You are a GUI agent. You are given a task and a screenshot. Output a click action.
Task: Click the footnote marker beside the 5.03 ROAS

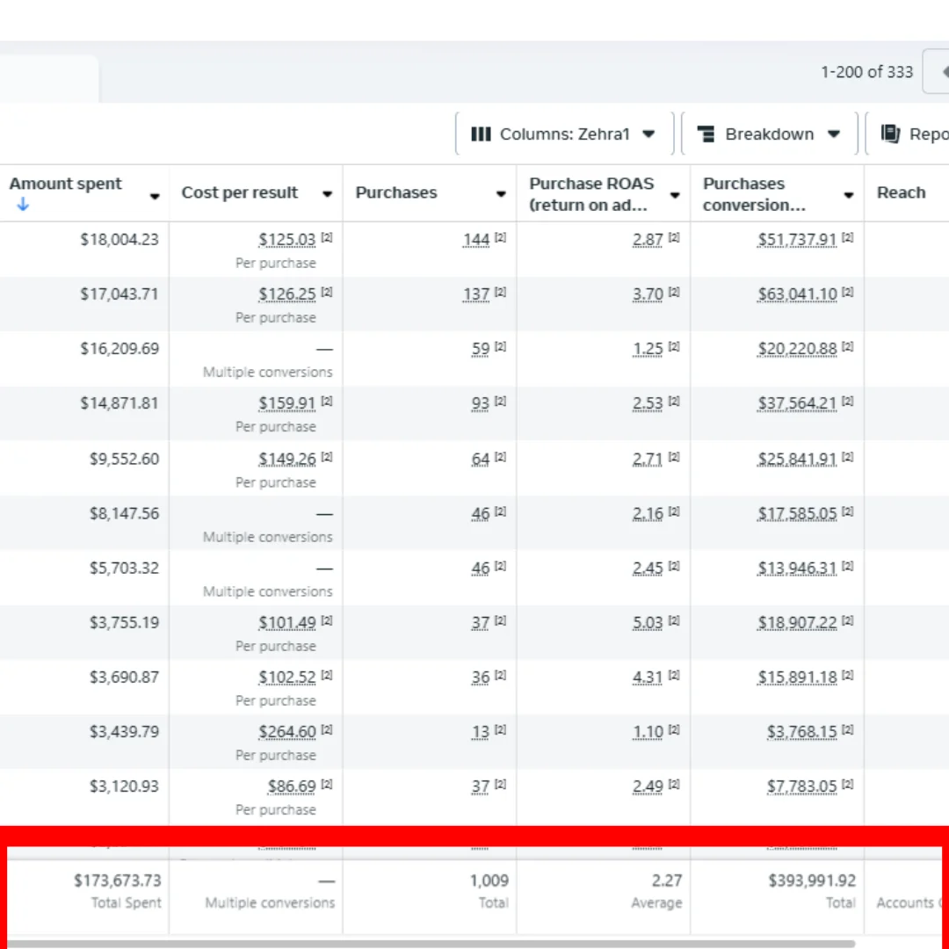coord(674,621)
